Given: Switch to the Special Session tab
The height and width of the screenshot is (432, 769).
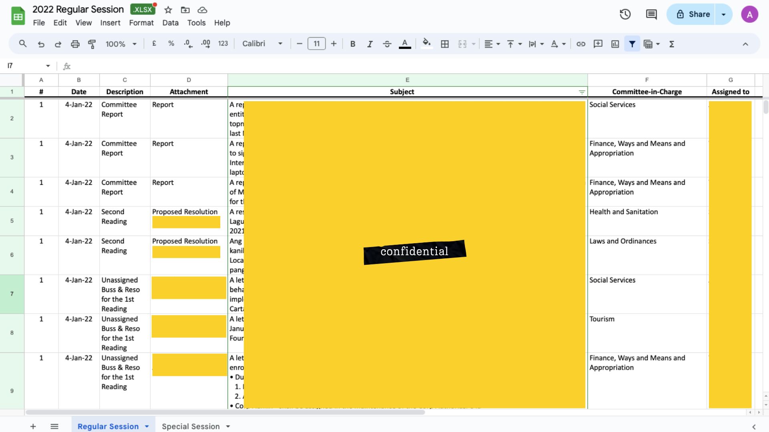Looking at the screenshot, I should tap(191, 426).
